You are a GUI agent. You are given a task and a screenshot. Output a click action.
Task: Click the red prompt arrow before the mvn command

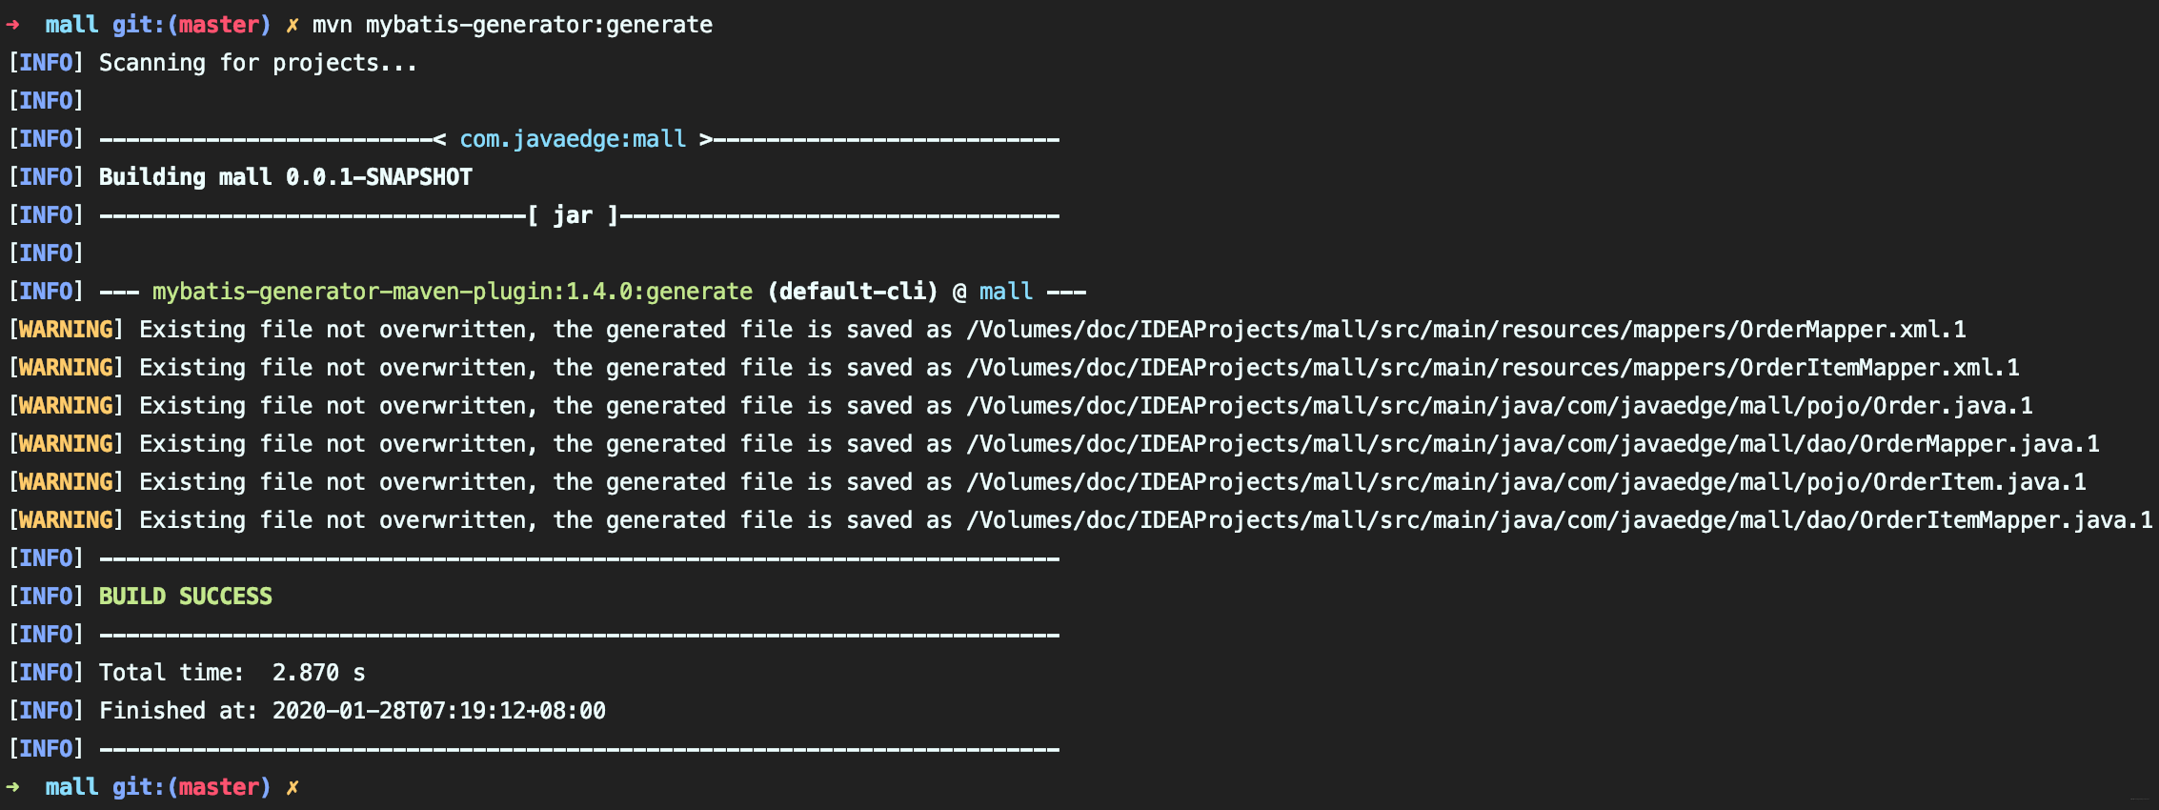pyautogui.click(x=13, y=25)
